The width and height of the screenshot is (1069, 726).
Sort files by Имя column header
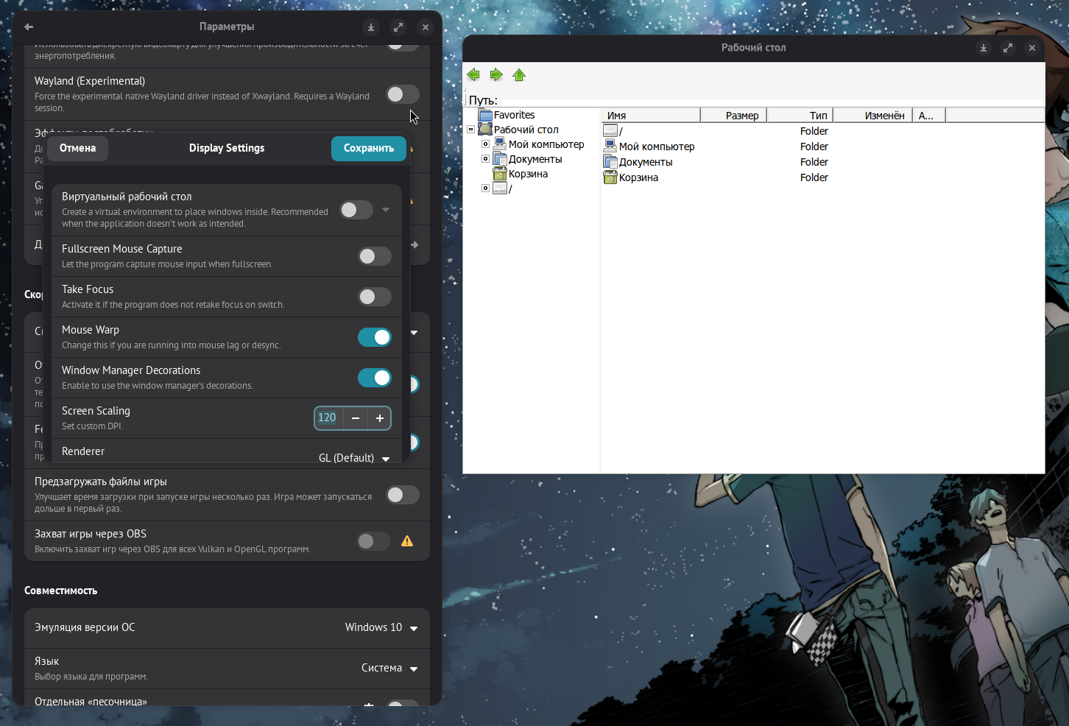click(651, 116)
